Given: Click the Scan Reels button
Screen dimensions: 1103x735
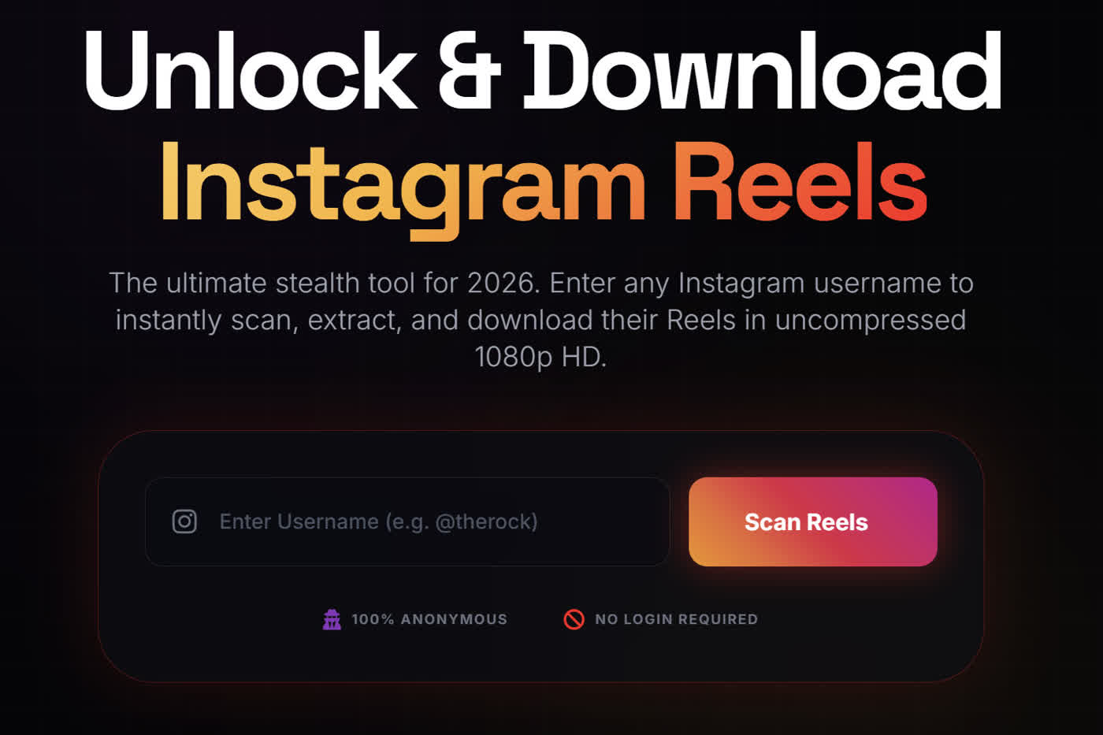Looking at the screenshot, I should (813, 522).
